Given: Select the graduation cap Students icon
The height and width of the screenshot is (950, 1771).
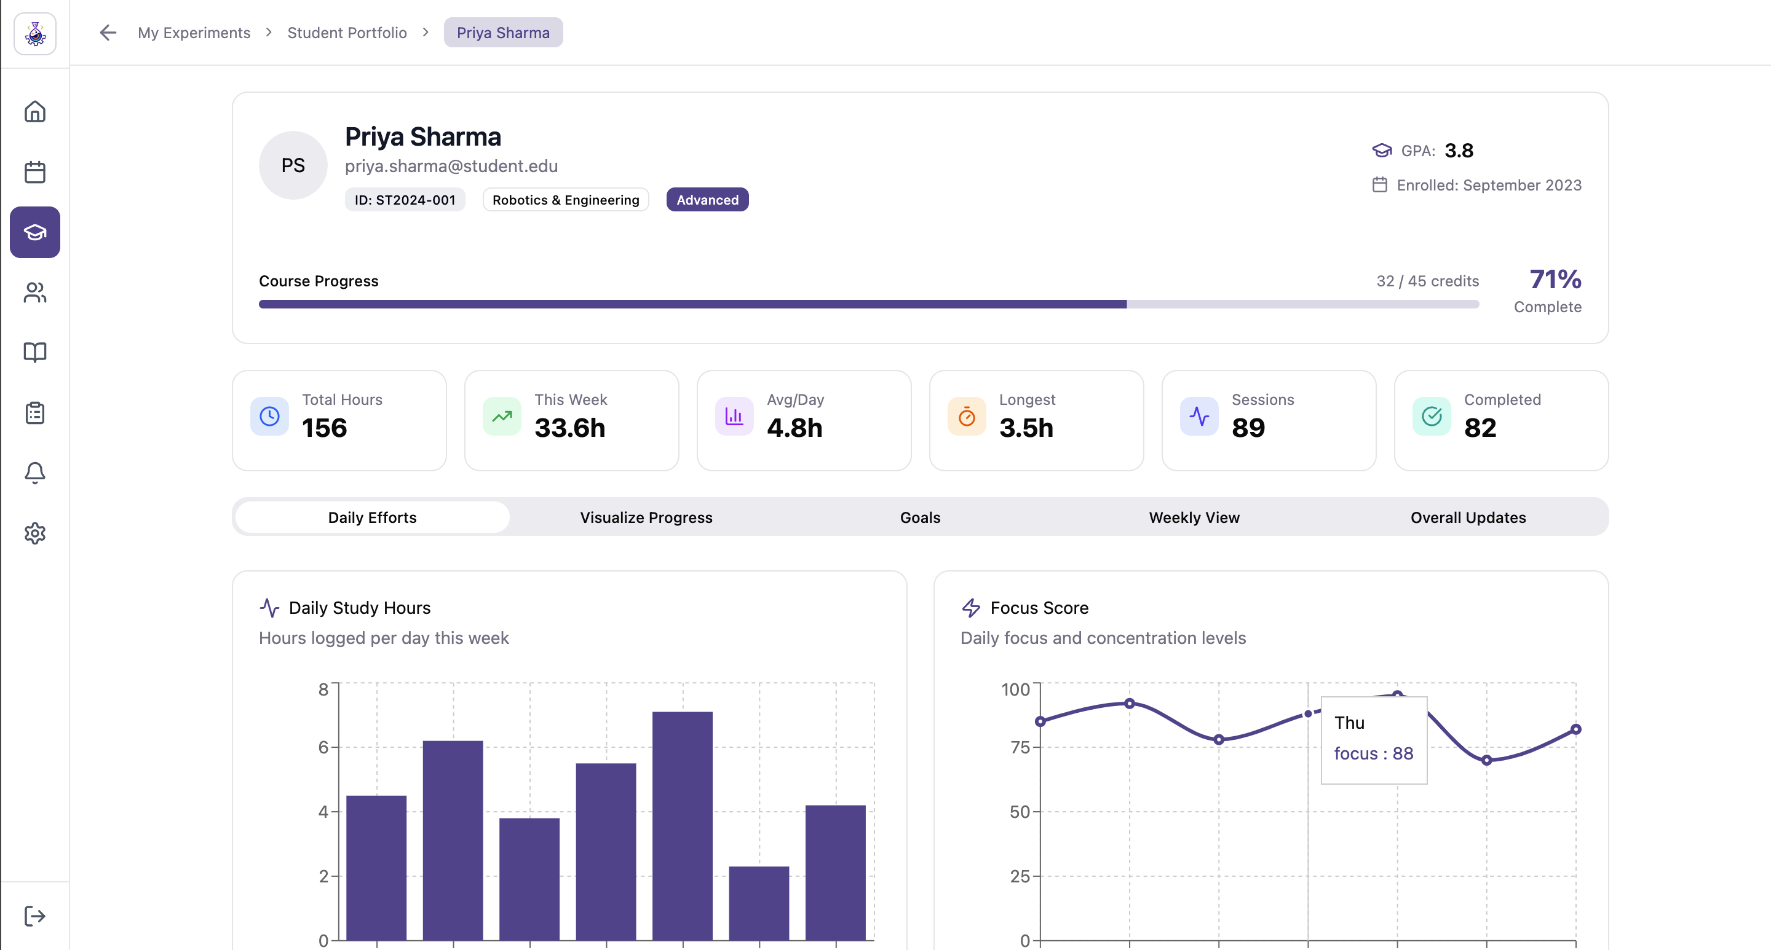Looking at the screenshot, I should point(34,232).
